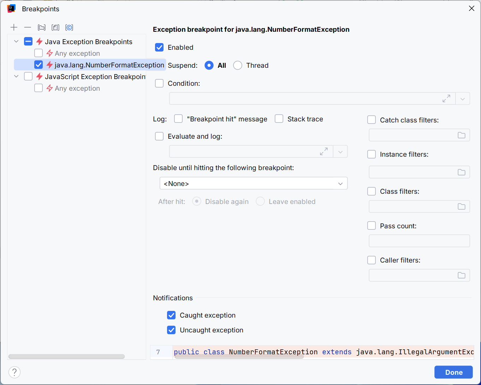Viewport: 481px width, 385px height.
Task: Enable Pass count checkbox
Action: click(372, 225)
